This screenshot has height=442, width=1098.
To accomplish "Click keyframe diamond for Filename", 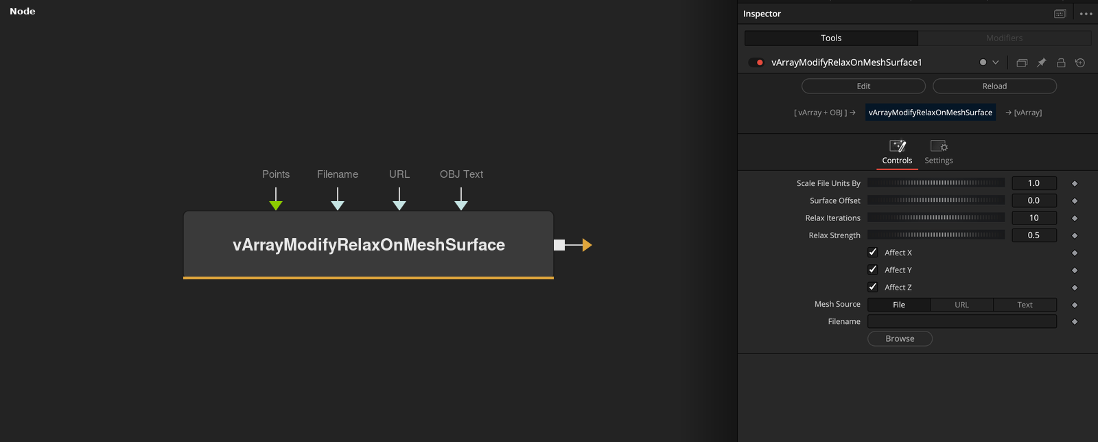I will [1075, 322].
